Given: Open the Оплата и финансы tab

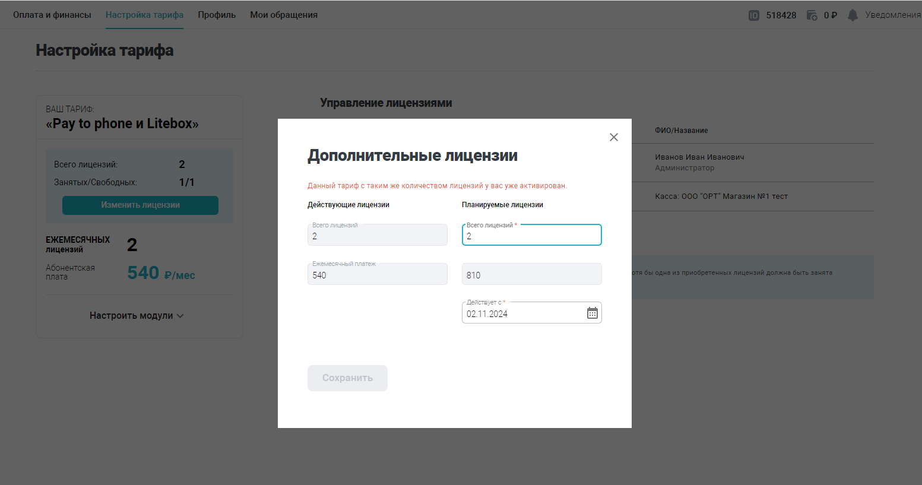Looking at the screenshot, I should [52, 15].
